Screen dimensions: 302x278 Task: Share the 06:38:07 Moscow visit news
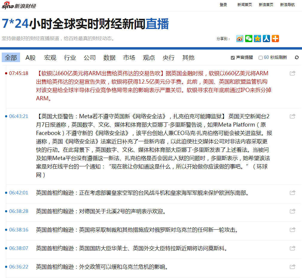click(x=292, y=248)
